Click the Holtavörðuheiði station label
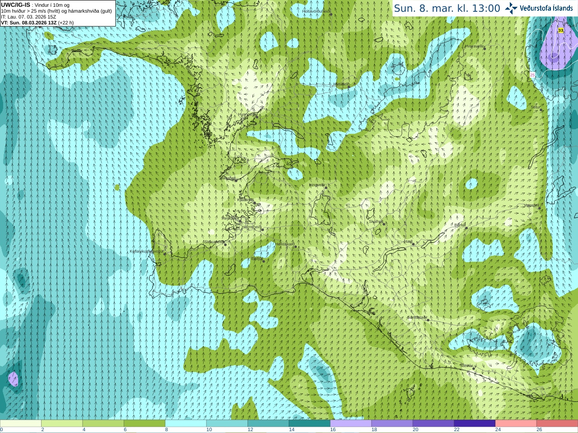This screenshot has width=578, height=433. tap(316, 11)
